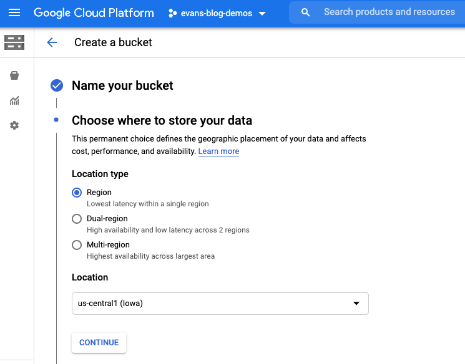The width and height of the screenshot is (465, 364).
Task: Select the Region location type
Action: click(x=77, y=193)
